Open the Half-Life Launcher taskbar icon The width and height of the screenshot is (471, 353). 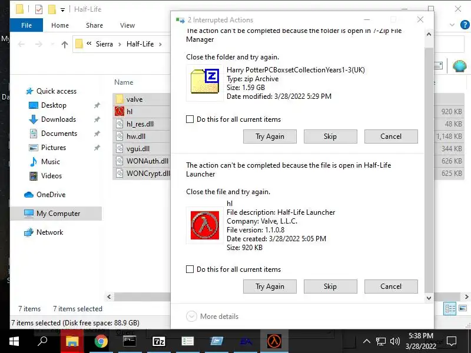pyautogui.click(x=274, y=341)
